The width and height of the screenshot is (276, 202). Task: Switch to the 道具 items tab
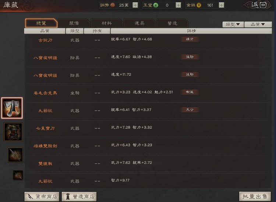pyautogui.click(x=139, y=23)
